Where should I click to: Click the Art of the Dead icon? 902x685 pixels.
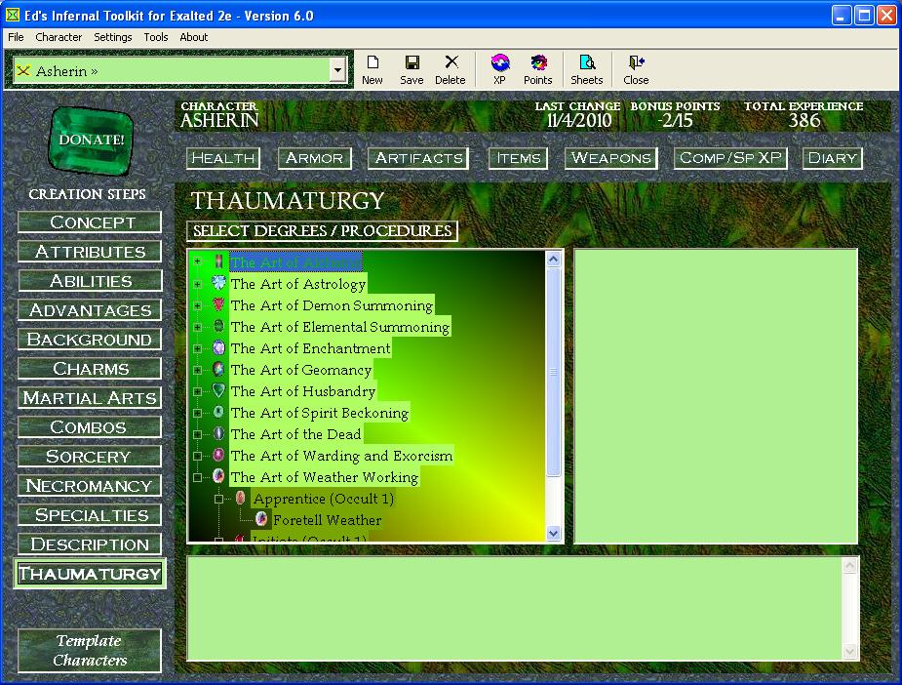click(x=218, y=433)
